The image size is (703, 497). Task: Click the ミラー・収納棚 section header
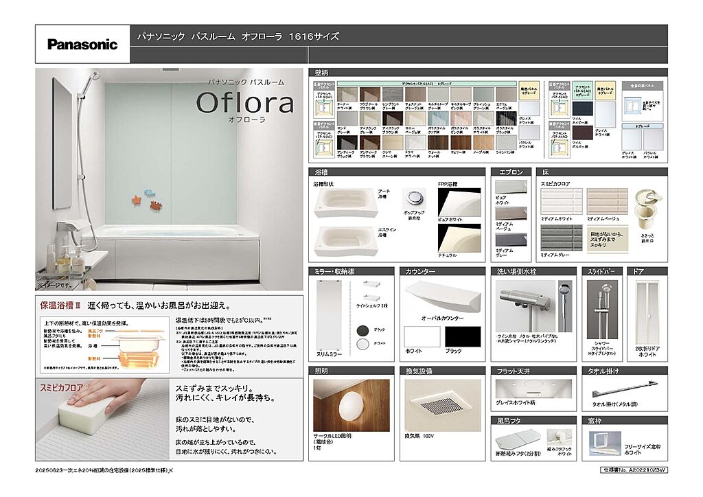[351, 272]
